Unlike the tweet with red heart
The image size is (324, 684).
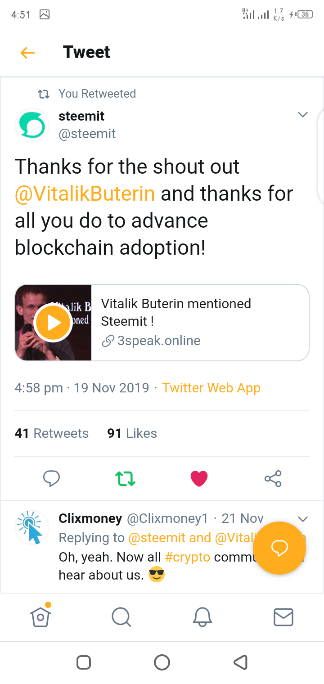click(199, 479)
